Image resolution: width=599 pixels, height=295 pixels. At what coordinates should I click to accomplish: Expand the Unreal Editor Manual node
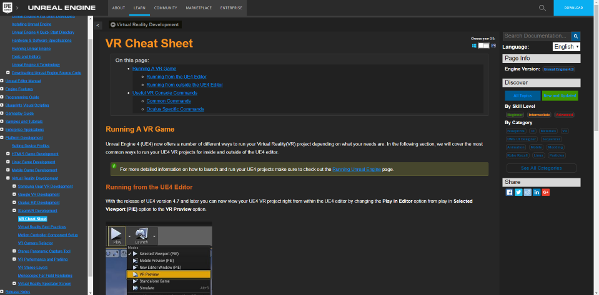point(2,81)
